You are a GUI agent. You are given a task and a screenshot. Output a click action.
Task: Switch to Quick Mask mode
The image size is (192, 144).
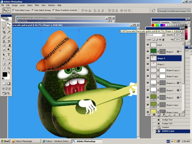pos(9,84)
